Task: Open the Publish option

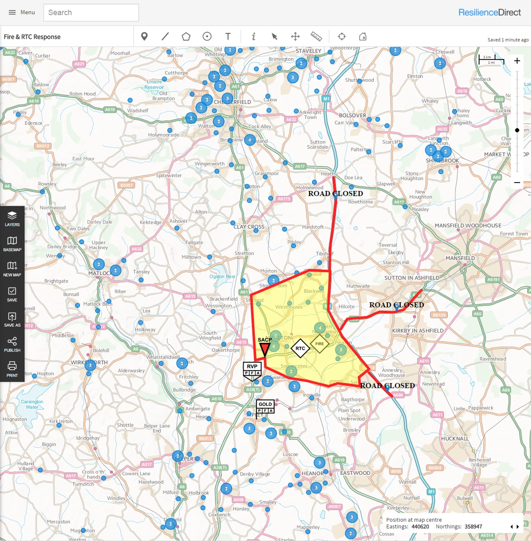Action: coord(12,344)
